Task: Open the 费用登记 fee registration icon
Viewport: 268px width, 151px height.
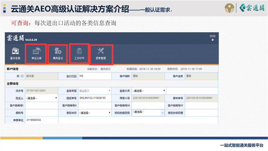Action: click(x=58, y=54)
